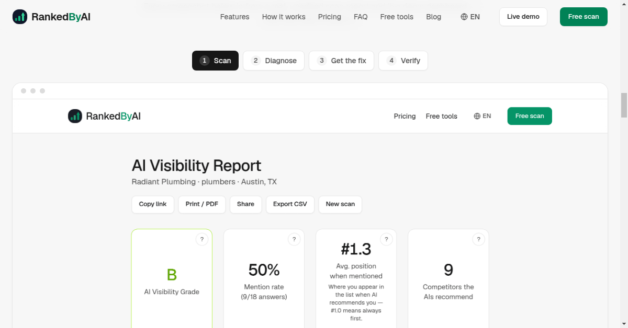Open help tooltip on Mention rate card
Screen dimensions: 628x328
click(x=294, y=239)
